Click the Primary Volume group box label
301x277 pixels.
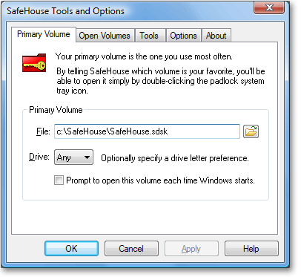click(56, 110)
